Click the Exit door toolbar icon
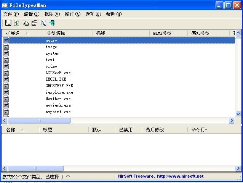This screenshot has width=243, height=183. coord(52,23)
